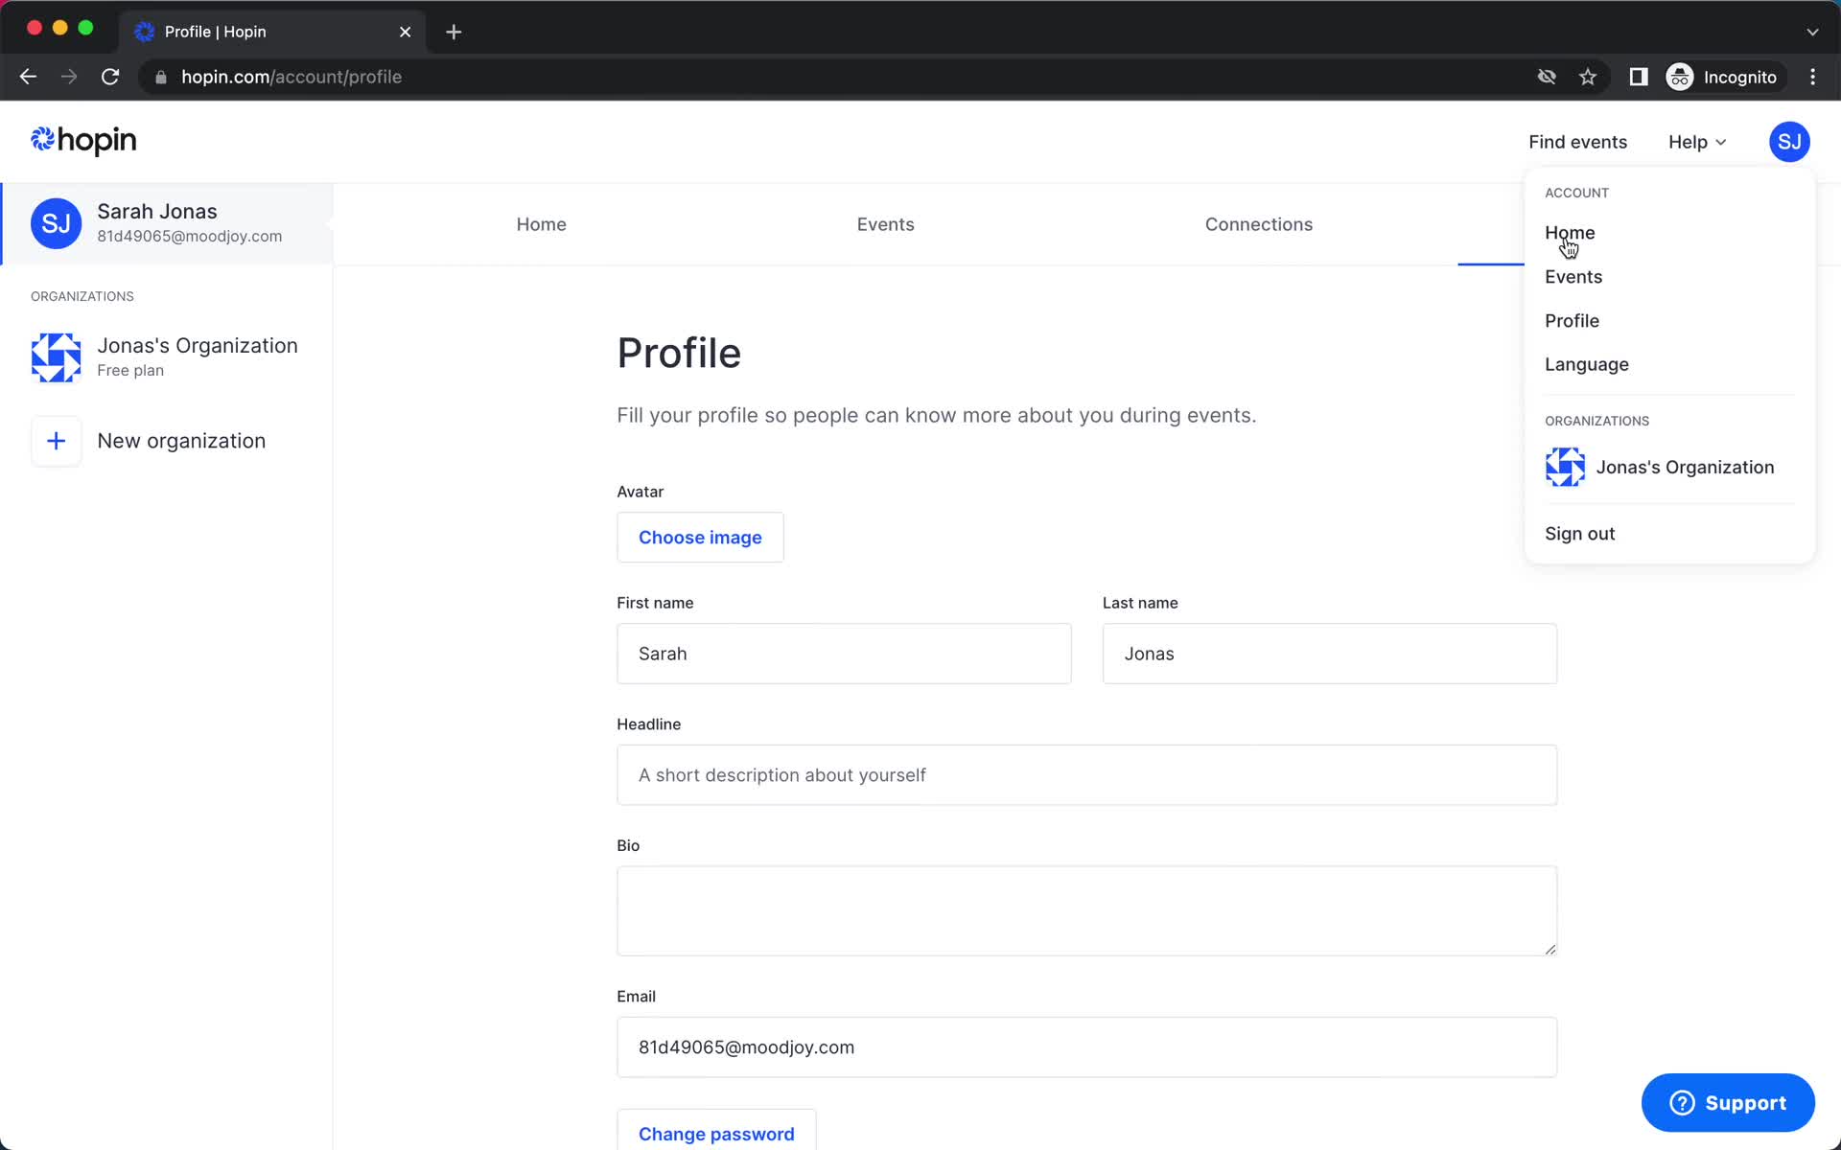Click the Jonas's Organization sidebar icon

point(56,356)
